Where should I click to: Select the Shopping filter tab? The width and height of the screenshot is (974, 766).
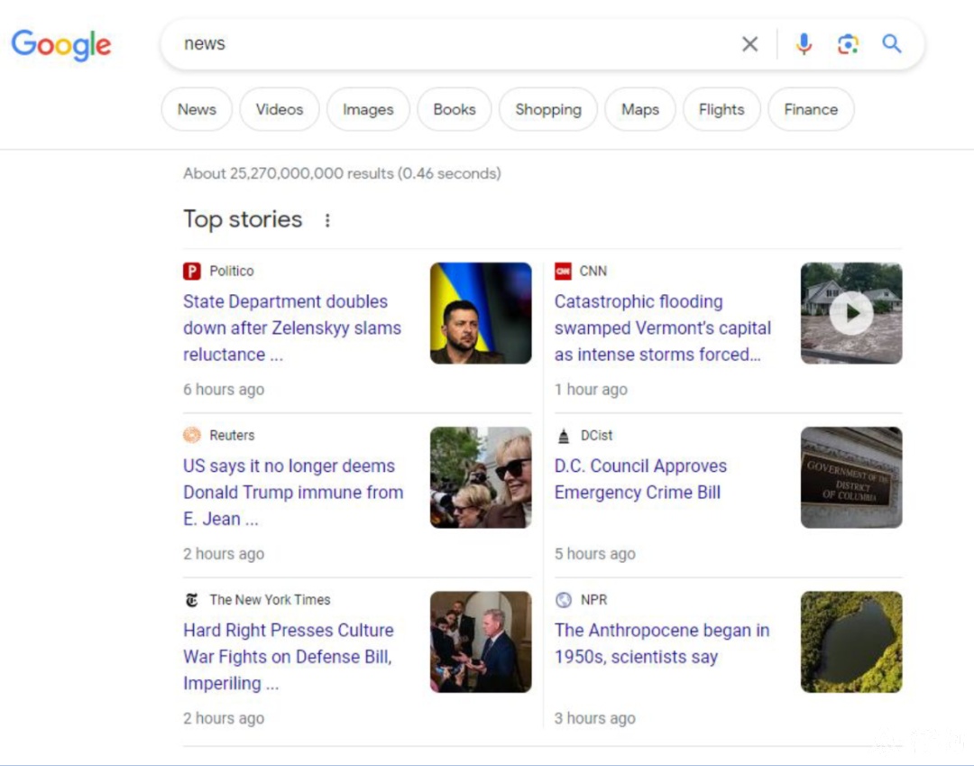548,109
